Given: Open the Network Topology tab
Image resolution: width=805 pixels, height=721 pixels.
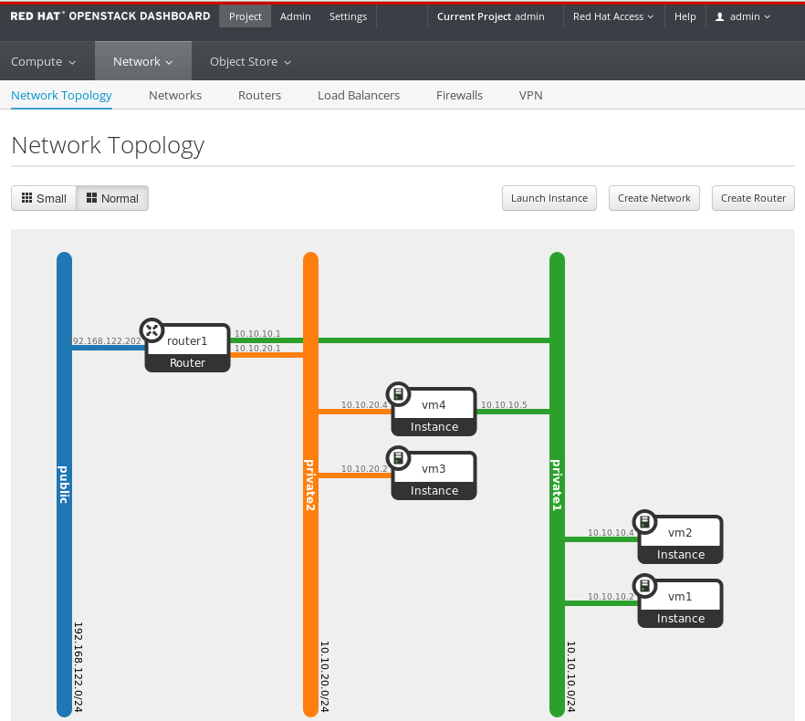Looking at the screenshot, I should coord(62,96).
